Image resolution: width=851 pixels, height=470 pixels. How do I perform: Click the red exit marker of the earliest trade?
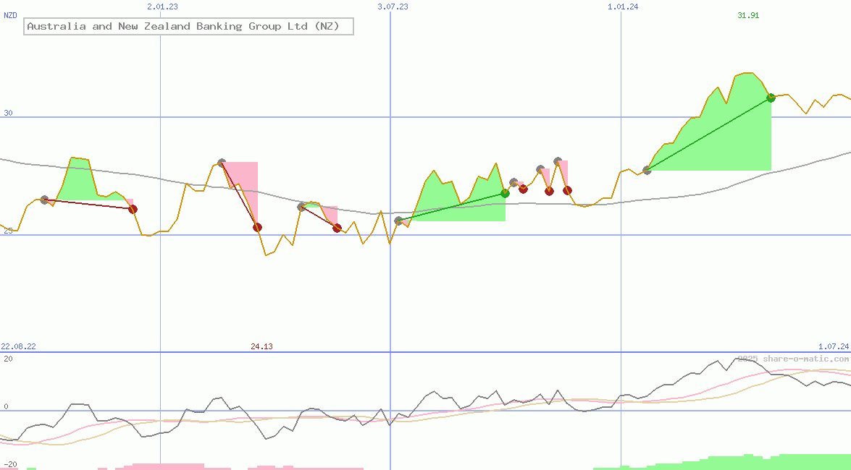(x=133, y=209)
